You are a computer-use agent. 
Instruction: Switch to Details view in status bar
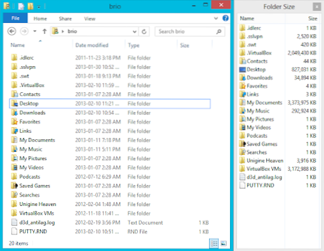tap(214, 243)
